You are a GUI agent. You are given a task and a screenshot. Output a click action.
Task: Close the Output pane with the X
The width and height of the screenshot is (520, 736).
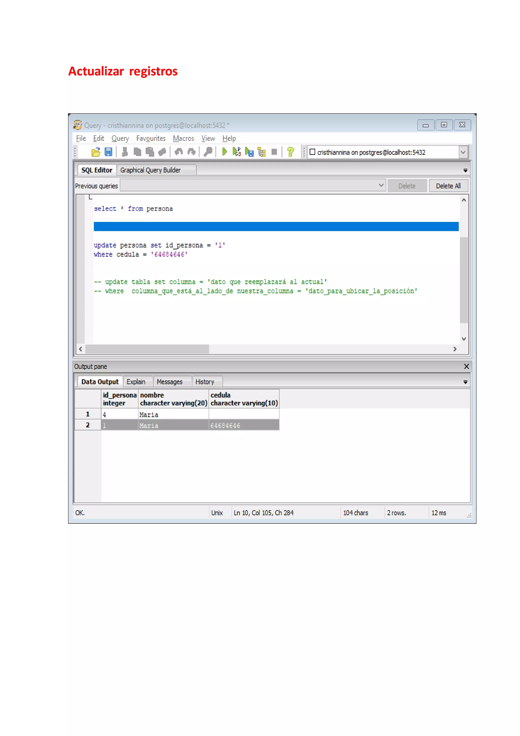[466, 366]
